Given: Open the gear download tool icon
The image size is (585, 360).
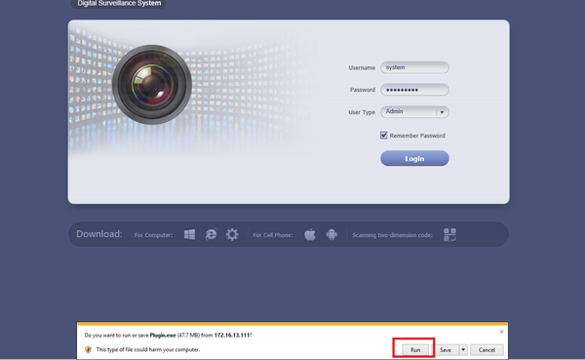Looking at the screenshot, I should point(232,234).
